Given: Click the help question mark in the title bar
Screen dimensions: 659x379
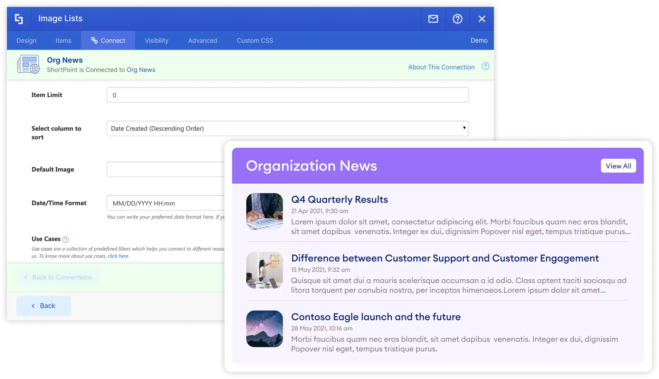Looking at the screenshot, I should click(457, 19).
